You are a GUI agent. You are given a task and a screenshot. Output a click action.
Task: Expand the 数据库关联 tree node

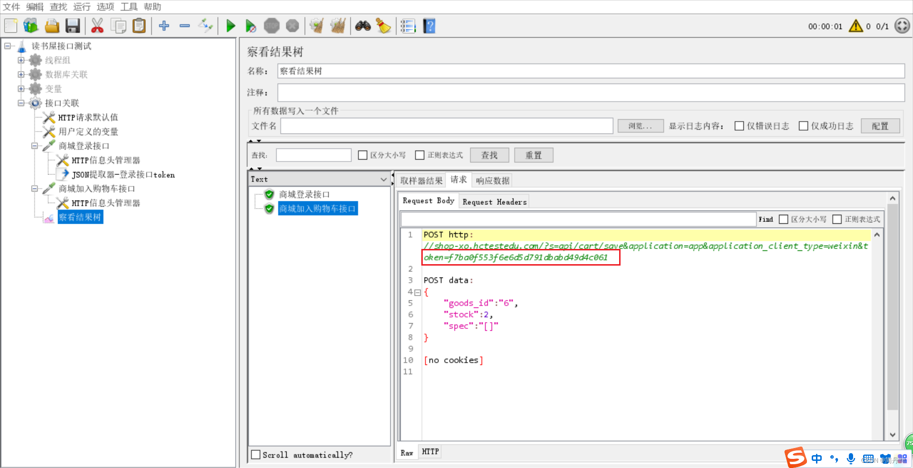click(21, 75)
